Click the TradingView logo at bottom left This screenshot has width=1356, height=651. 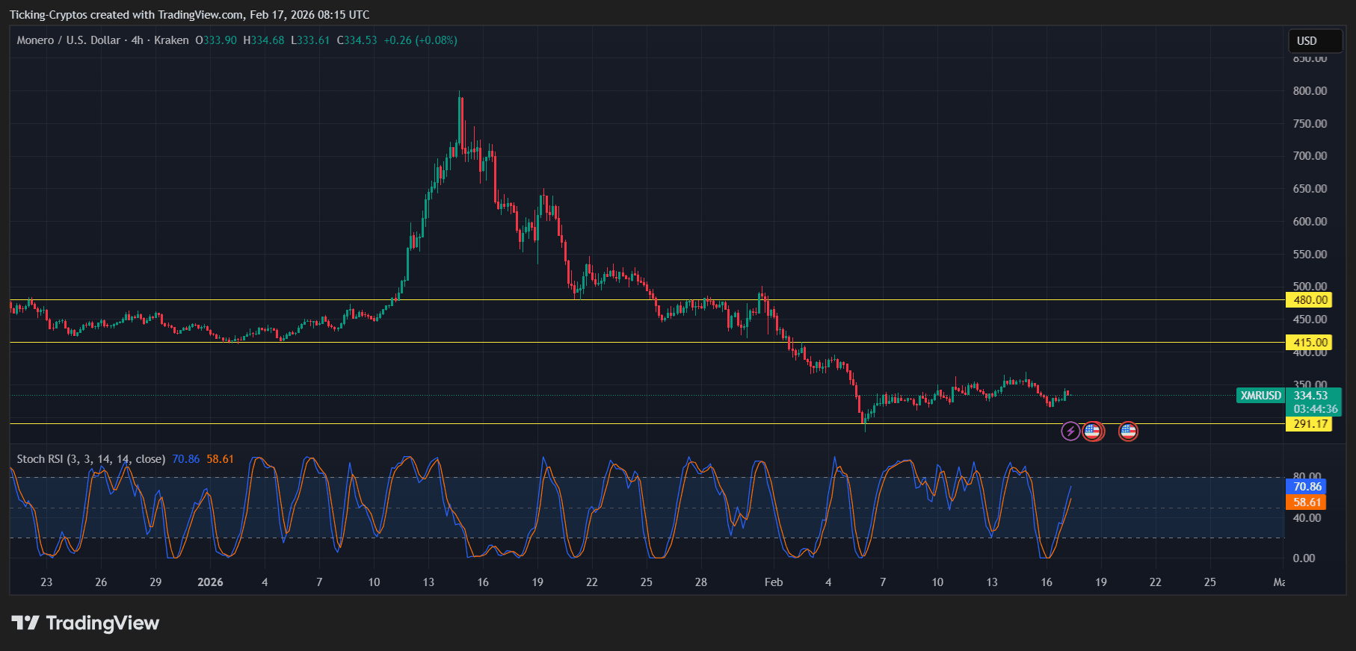coord(25,623)
